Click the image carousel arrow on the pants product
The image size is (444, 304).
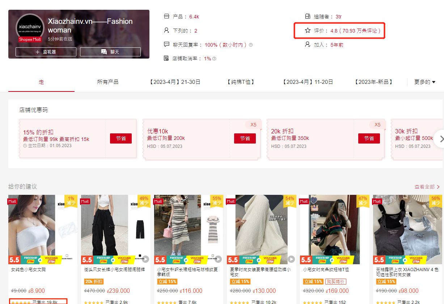pos(146,259)
